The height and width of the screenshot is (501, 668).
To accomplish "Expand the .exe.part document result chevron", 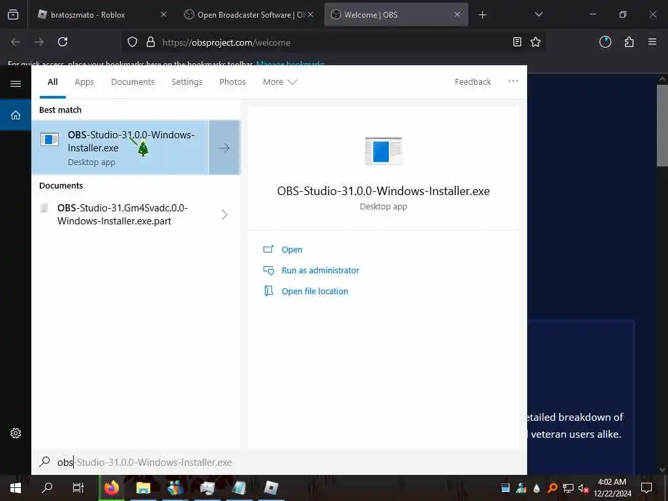I will coord(224,214).
